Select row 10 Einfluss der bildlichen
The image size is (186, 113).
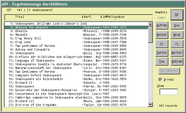tap(76, 57)
